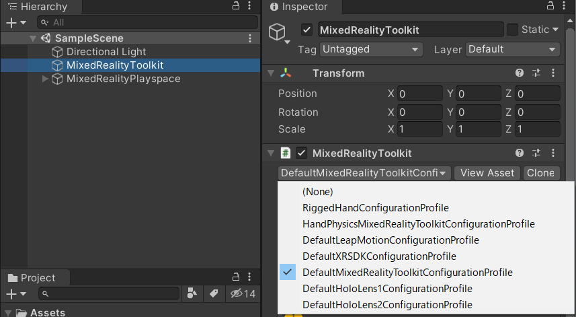Open MixedRealityToolkit component presets
576x317 pixels.
[x=536, y=153]
